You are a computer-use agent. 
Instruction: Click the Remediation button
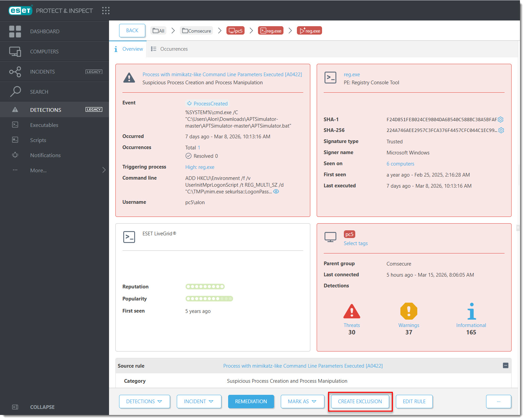251,402
